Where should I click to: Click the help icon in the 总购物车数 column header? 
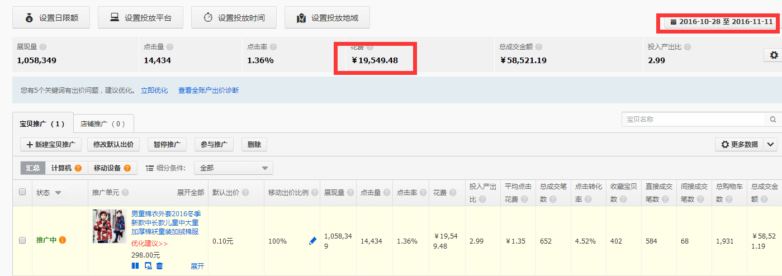[729, 199]
